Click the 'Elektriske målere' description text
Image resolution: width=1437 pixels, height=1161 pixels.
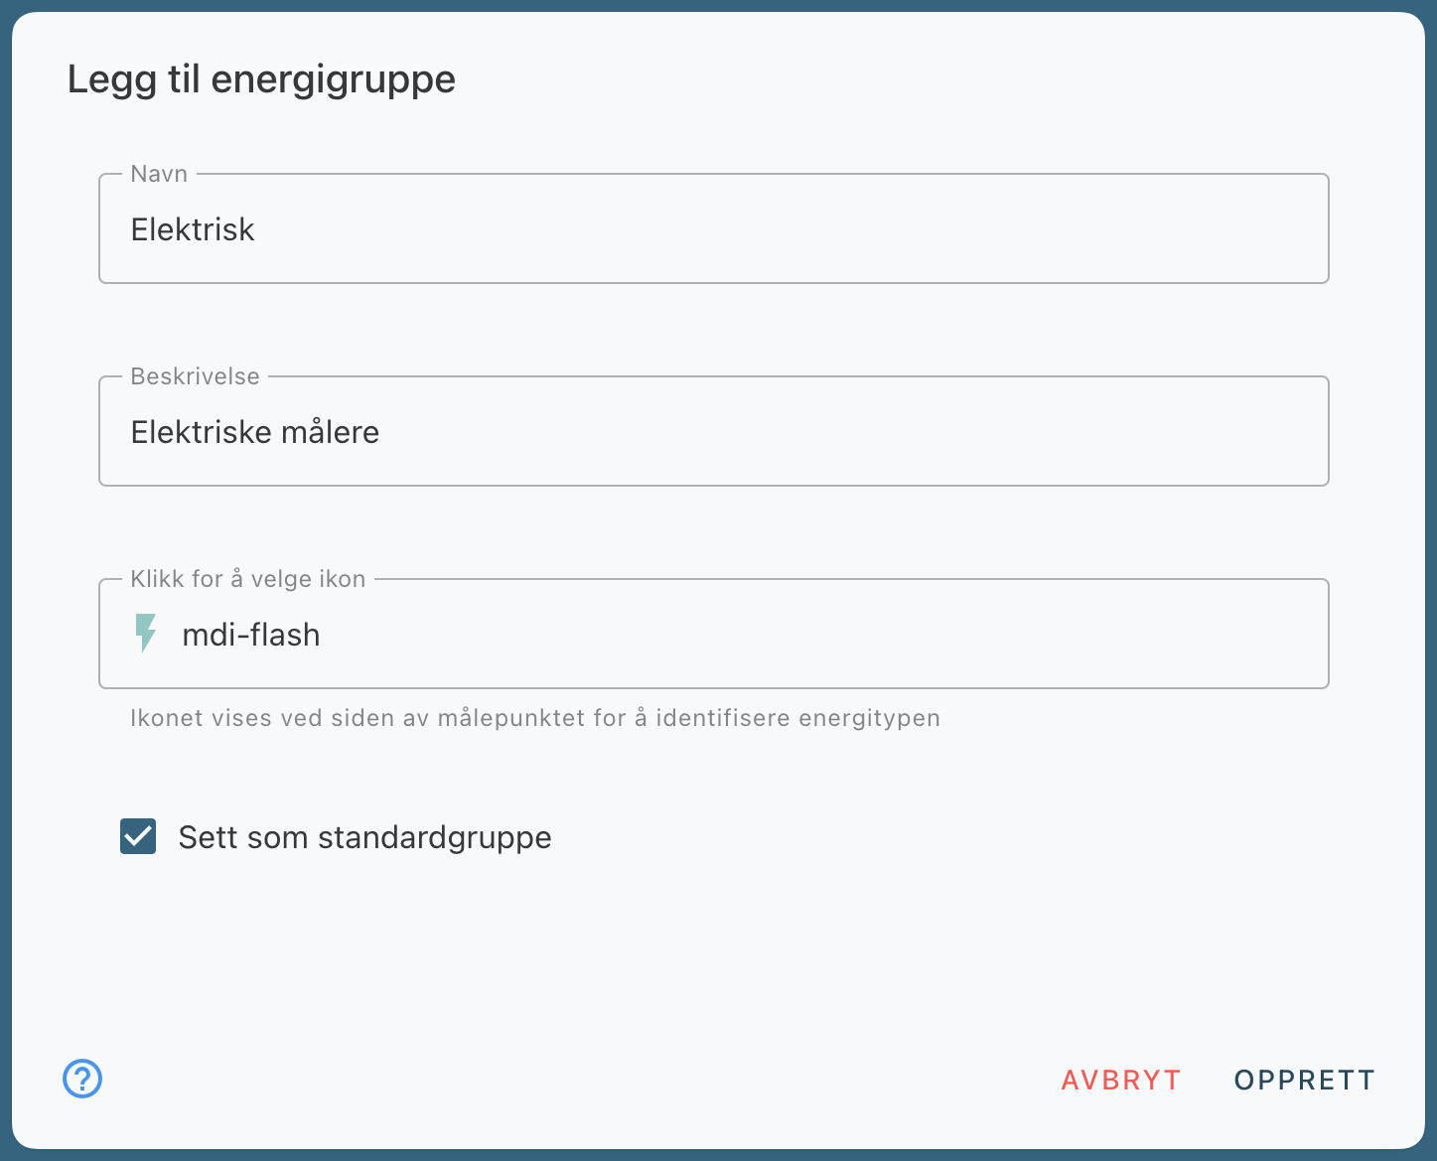[255, 432]
